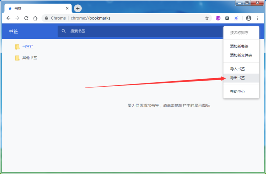
Task: Choose 导出书签 menu entry
Action: (x=241, y=78)
